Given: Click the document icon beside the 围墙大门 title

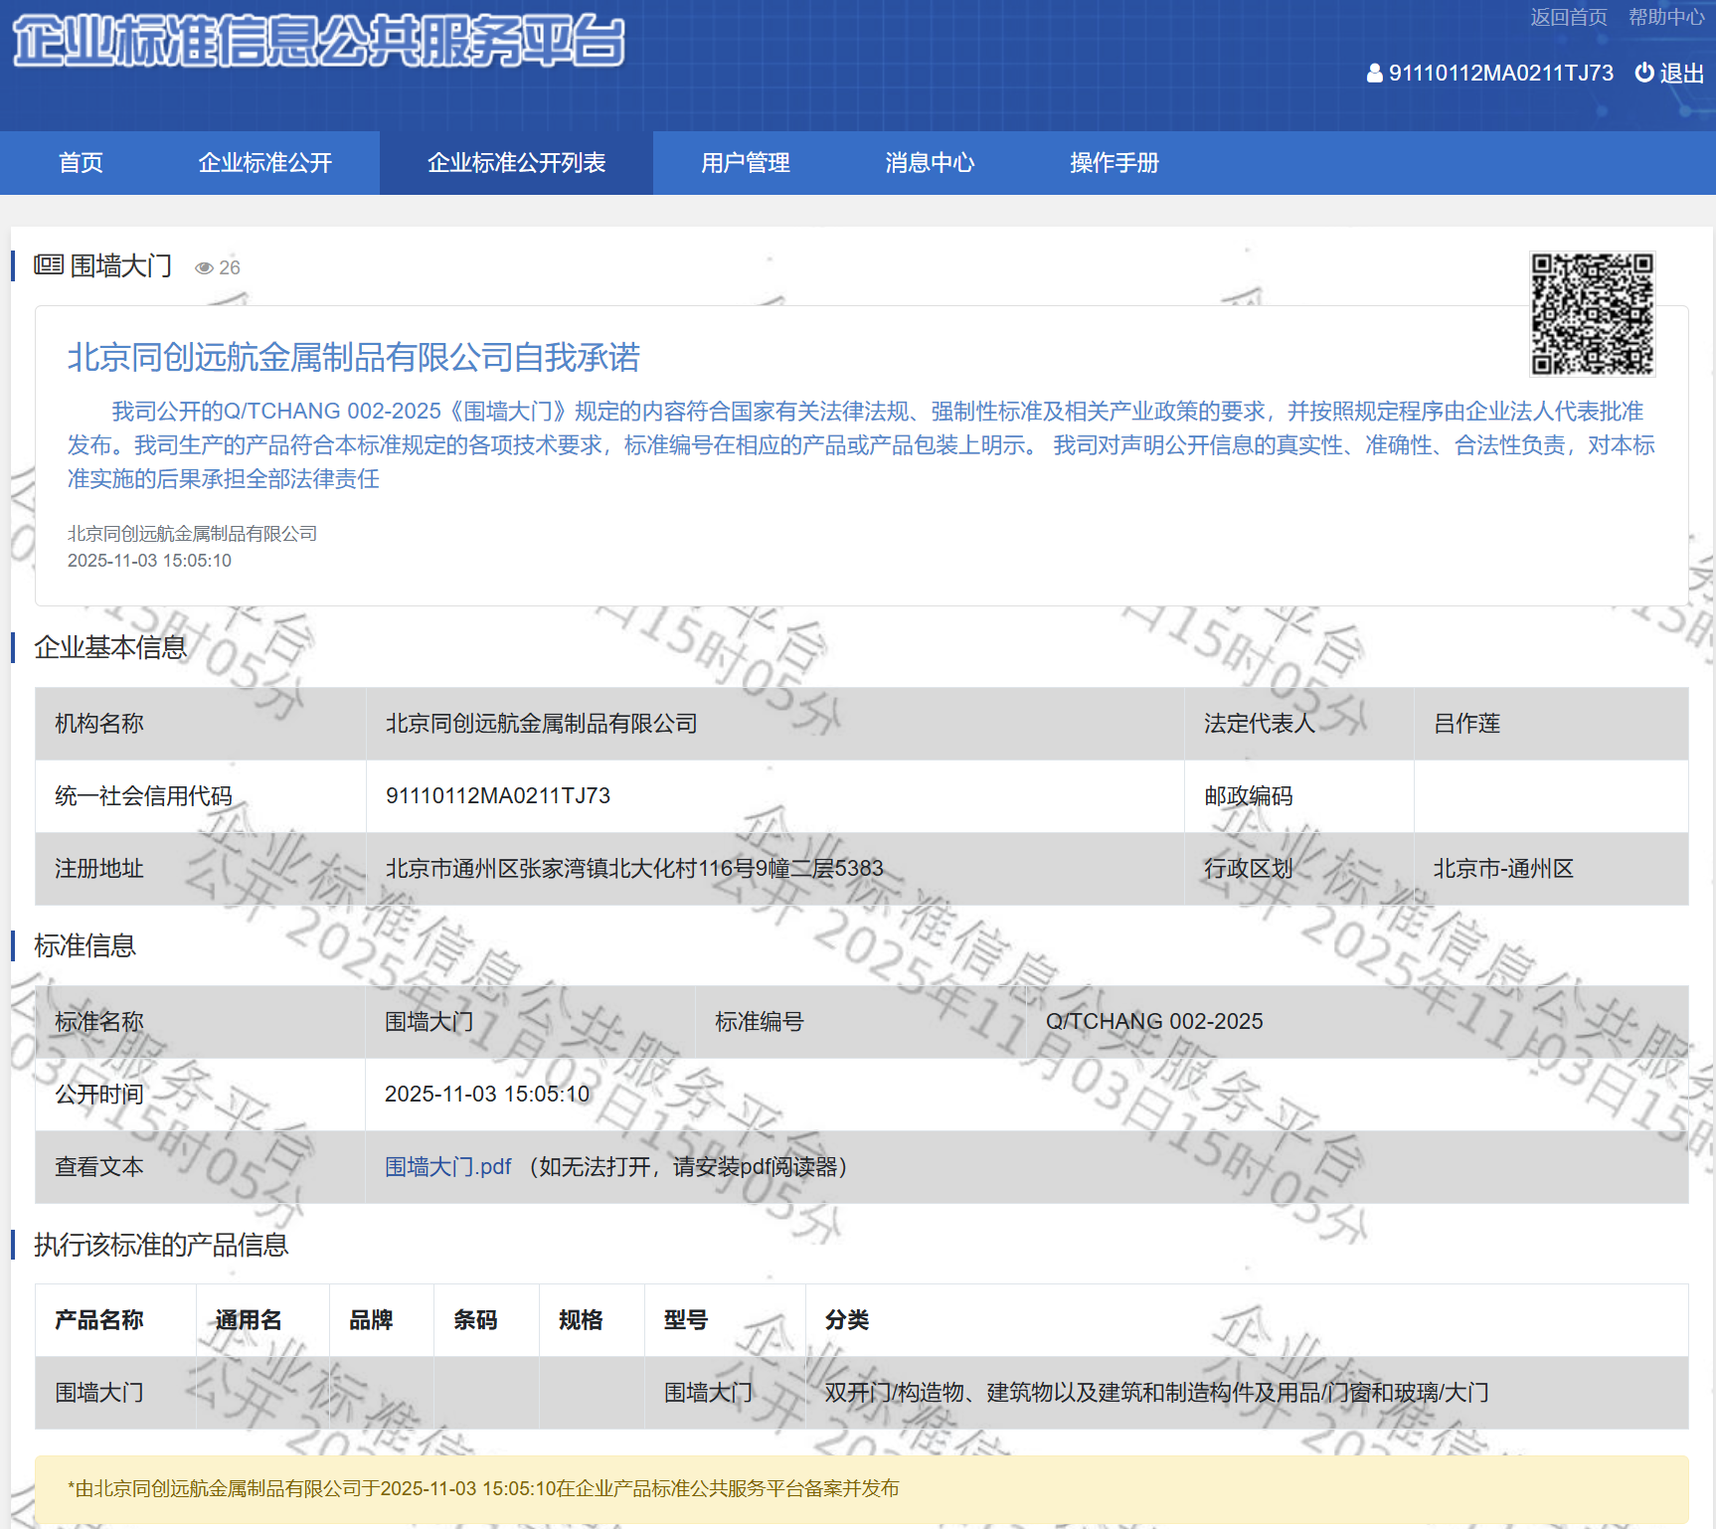Looking at the screenshot, I should (49, 264).
